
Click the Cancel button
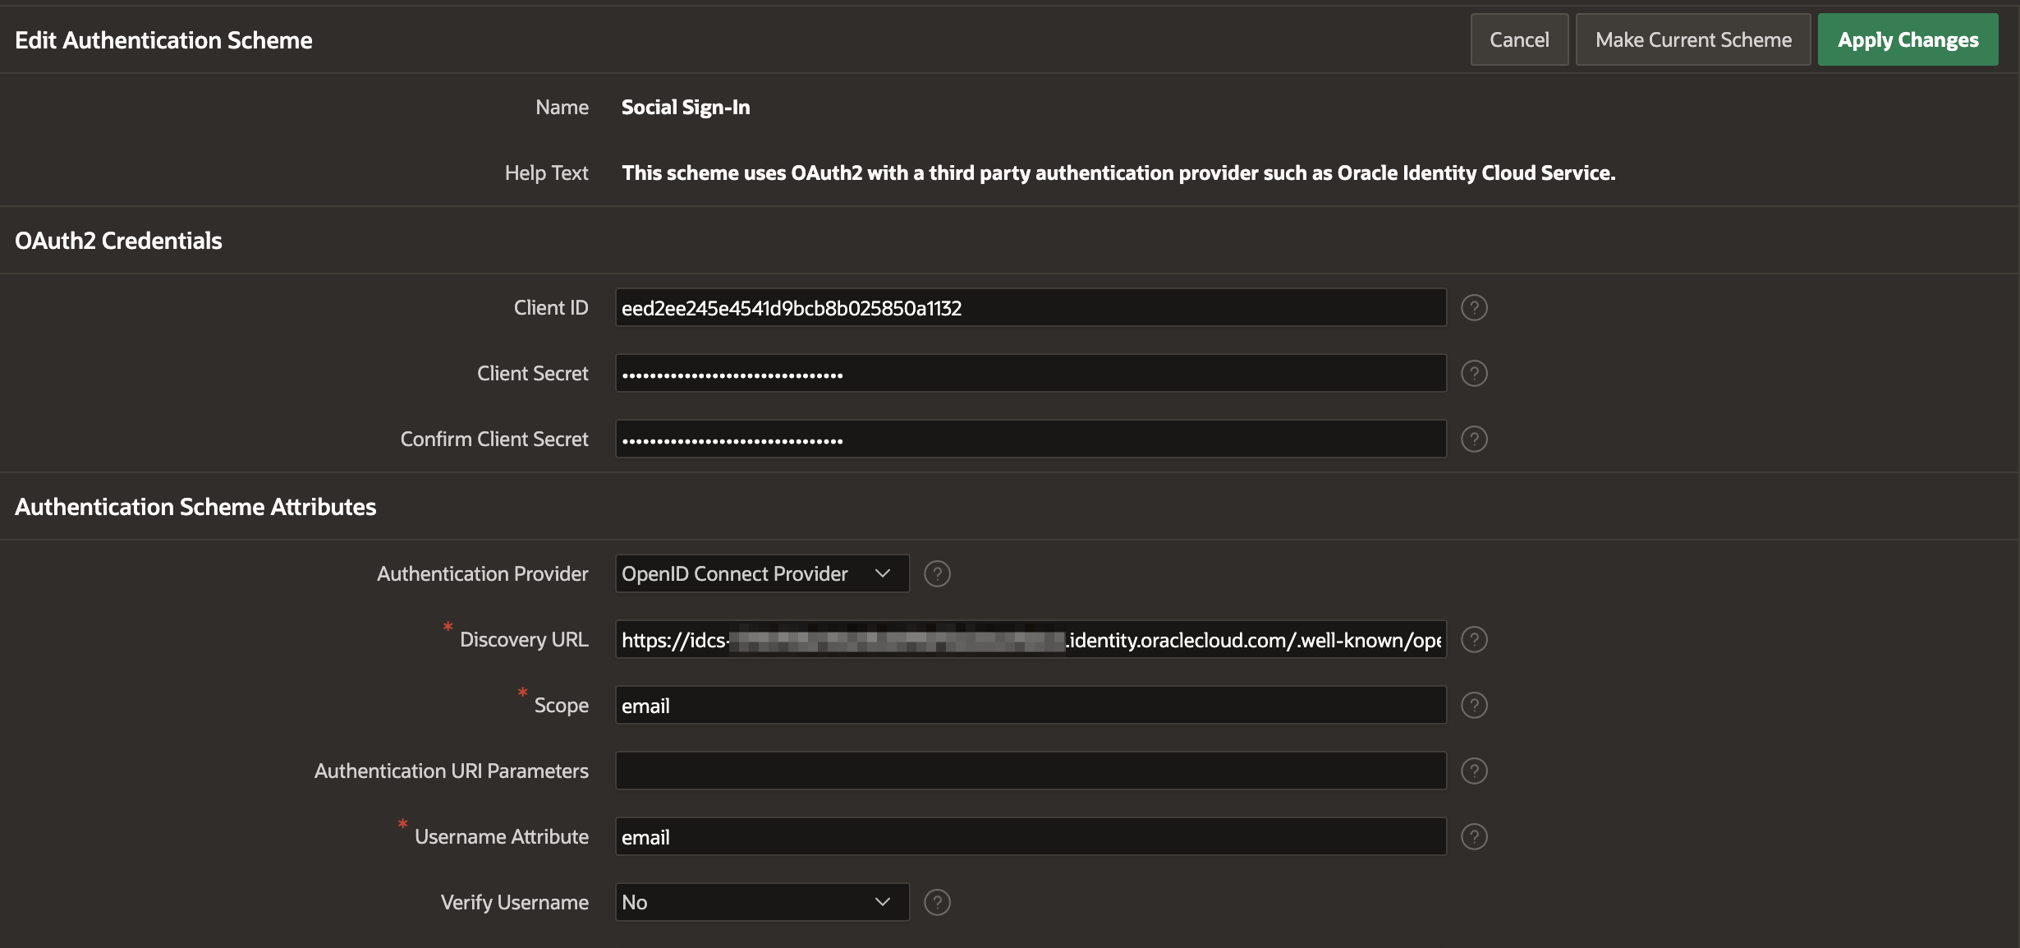click(x=1518, y=39)
